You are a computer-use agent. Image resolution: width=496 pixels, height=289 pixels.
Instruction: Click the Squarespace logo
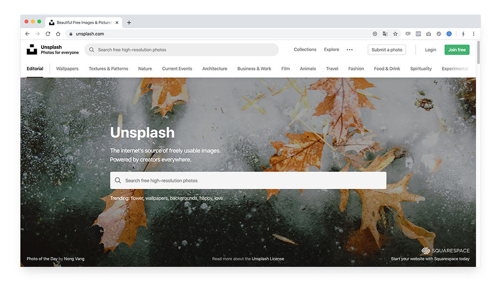click(445, 251)
